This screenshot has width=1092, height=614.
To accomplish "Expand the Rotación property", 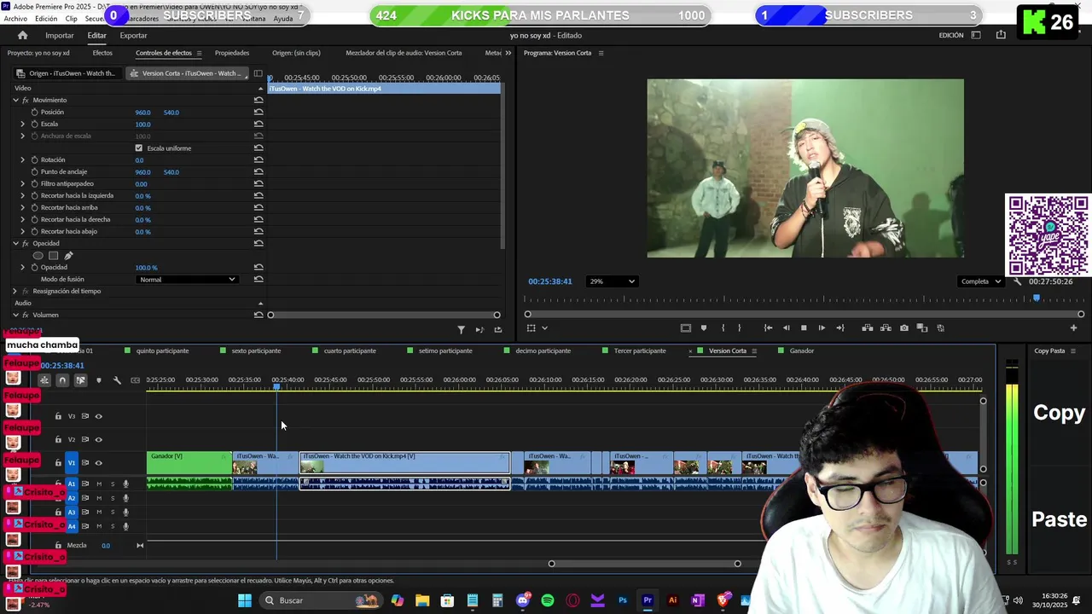I will 23,159.
